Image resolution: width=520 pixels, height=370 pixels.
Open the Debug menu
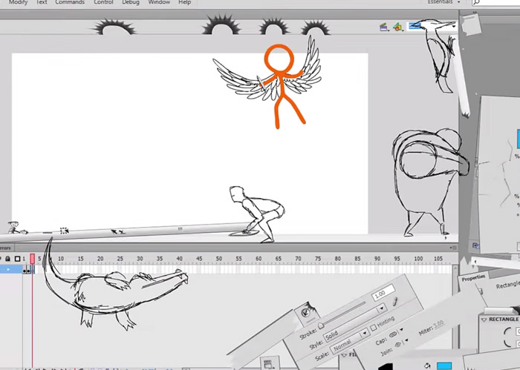[131, 2]
